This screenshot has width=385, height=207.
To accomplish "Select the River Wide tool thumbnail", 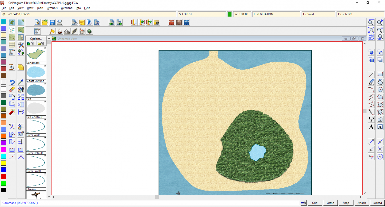I will pyautogui.click(x=36, y=128).
